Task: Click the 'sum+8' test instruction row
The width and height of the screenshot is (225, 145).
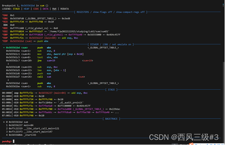Action: pos(32,57)
